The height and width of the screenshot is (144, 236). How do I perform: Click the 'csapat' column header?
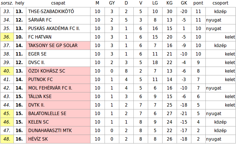coord(58,3)
